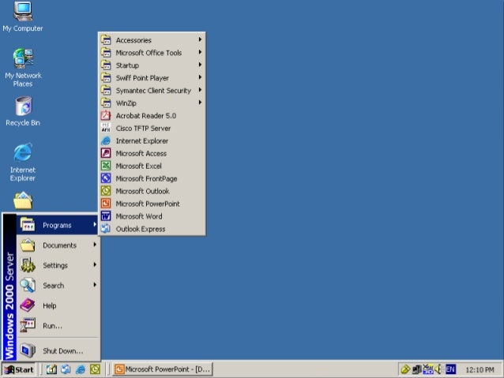Expand the Microsoft Office Tools submenu

150,53
